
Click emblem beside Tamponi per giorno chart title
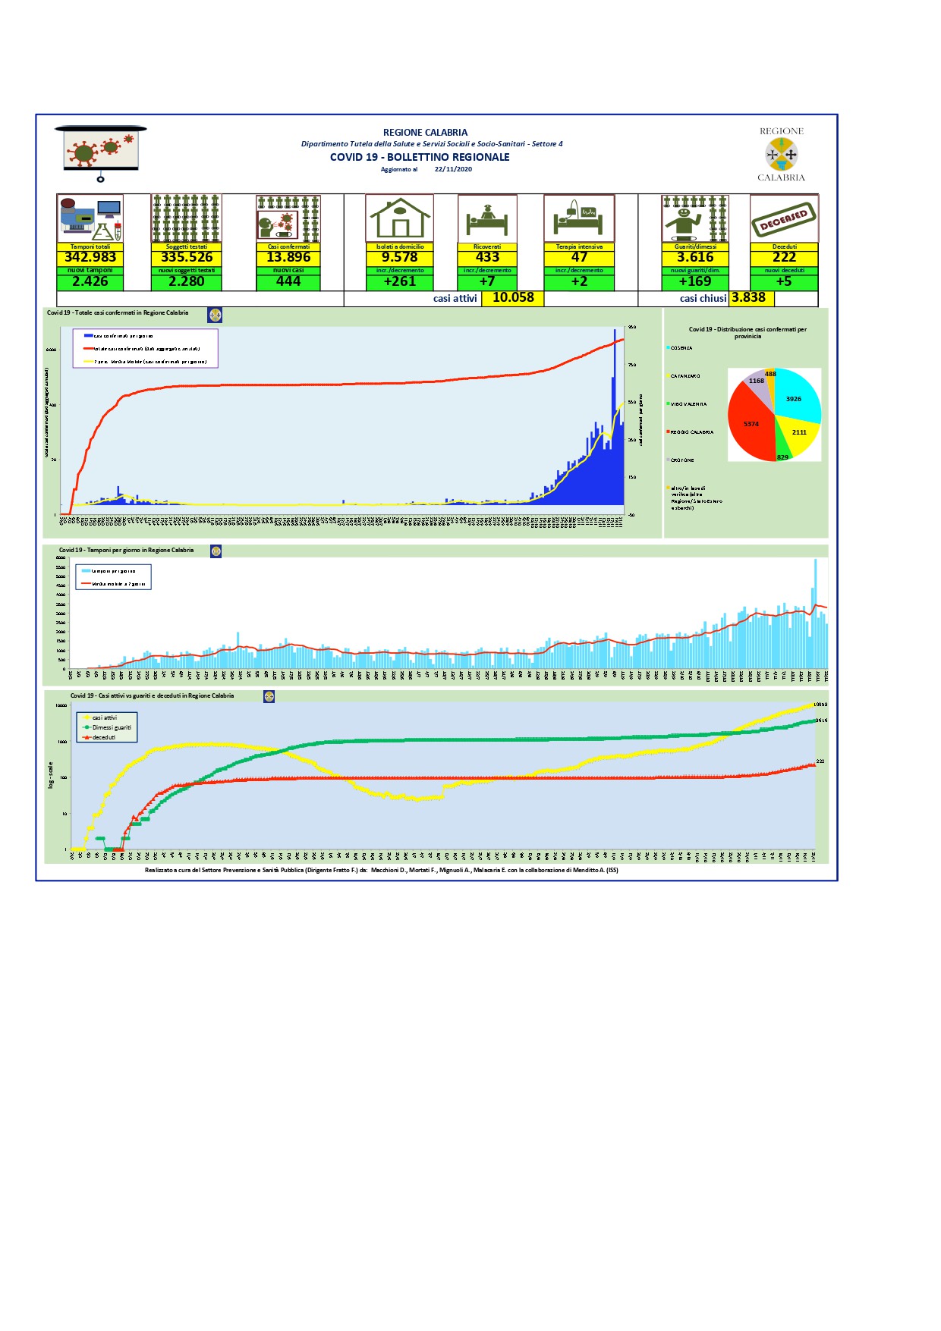coord(216,551)
